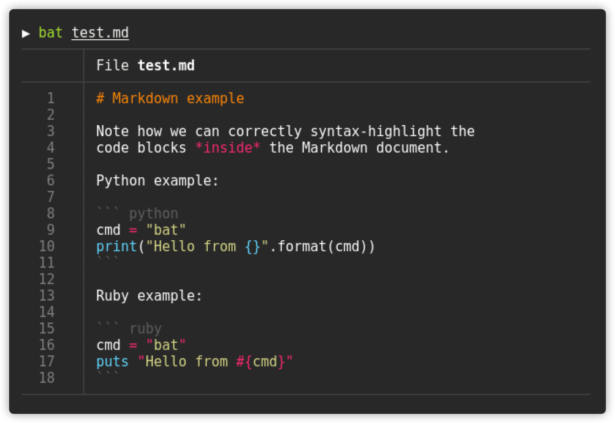Click line number 4

tap(51, 148)
